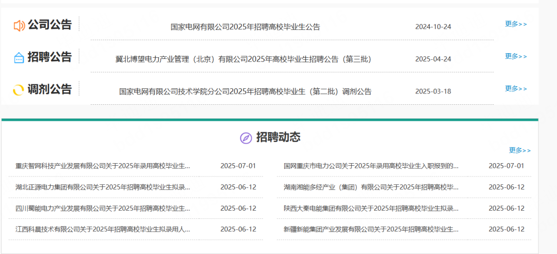The height and width of the screenshot is (254, 557).
Task: Click the blue house icon beside 招聘公告
Action: coord(19,58)
